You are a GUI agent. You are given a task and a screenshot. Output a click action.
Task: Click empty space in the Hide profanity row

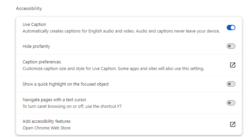[x=133, y=46]
